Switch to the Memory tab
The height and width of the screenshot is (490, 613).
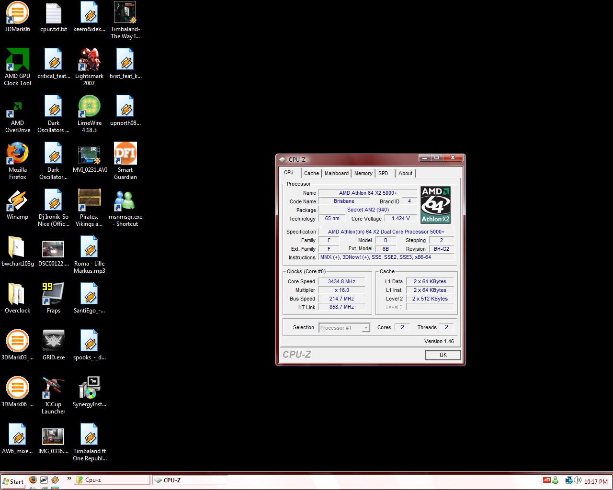click(363, 173)
